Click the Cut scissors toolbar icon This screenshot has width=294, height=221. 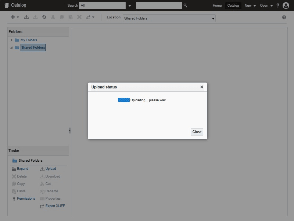pyautogui.click(x=53, y=17)
